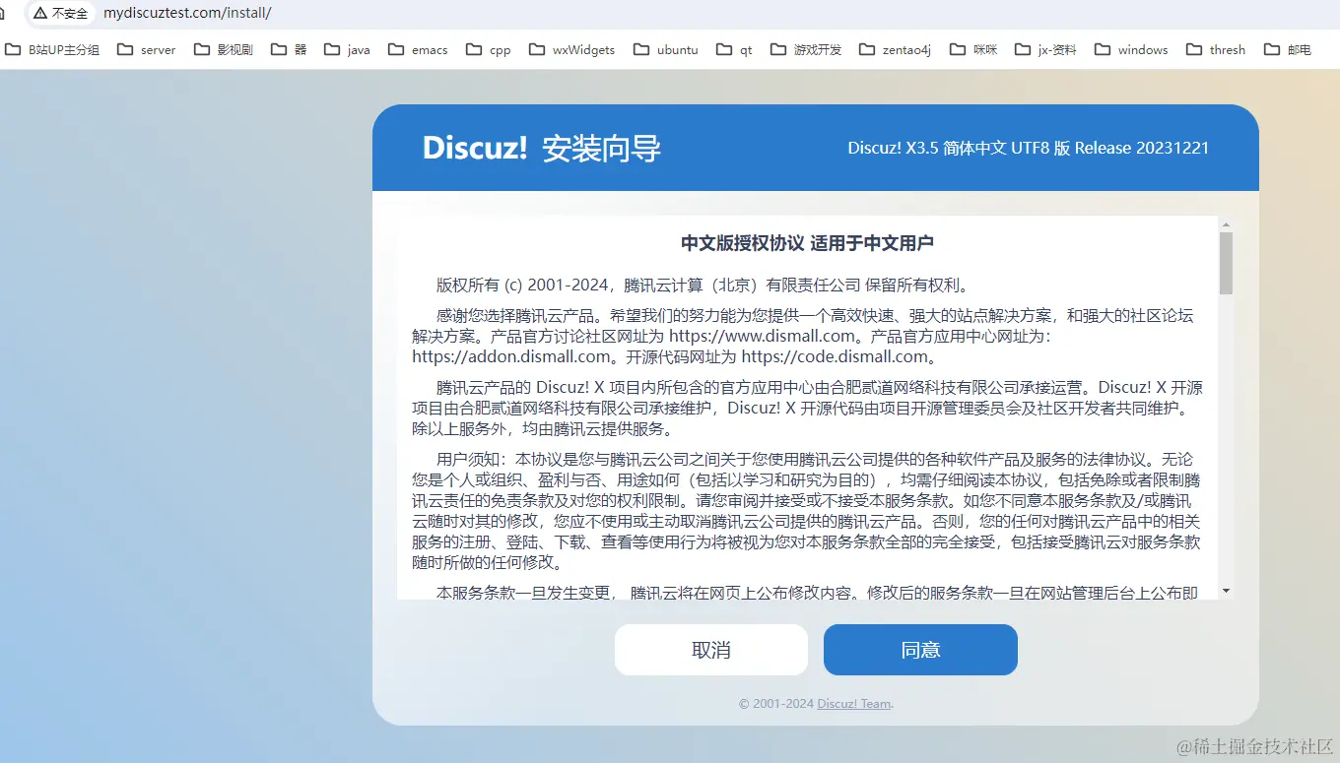Open the Discuz! Team footer link
This screenshot has width=1340, height=763.
(x=854, y=704)
